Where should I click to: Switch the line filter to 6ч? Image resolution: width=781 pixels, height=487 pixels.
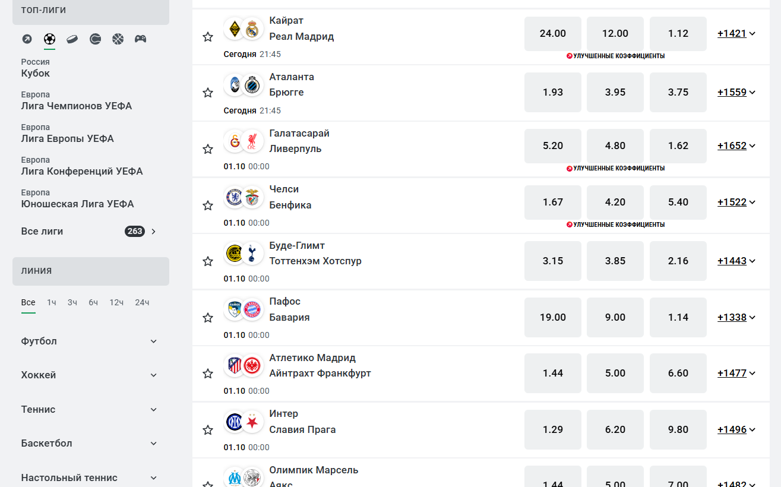93,302
